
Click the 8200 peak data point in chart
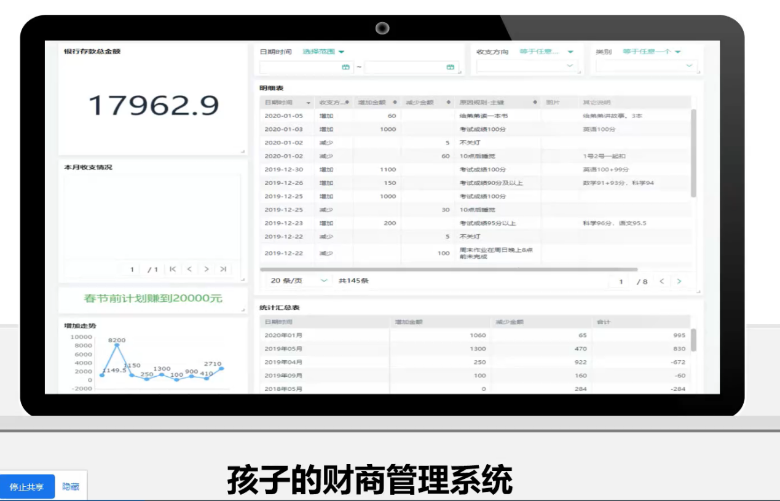point(117,345)
